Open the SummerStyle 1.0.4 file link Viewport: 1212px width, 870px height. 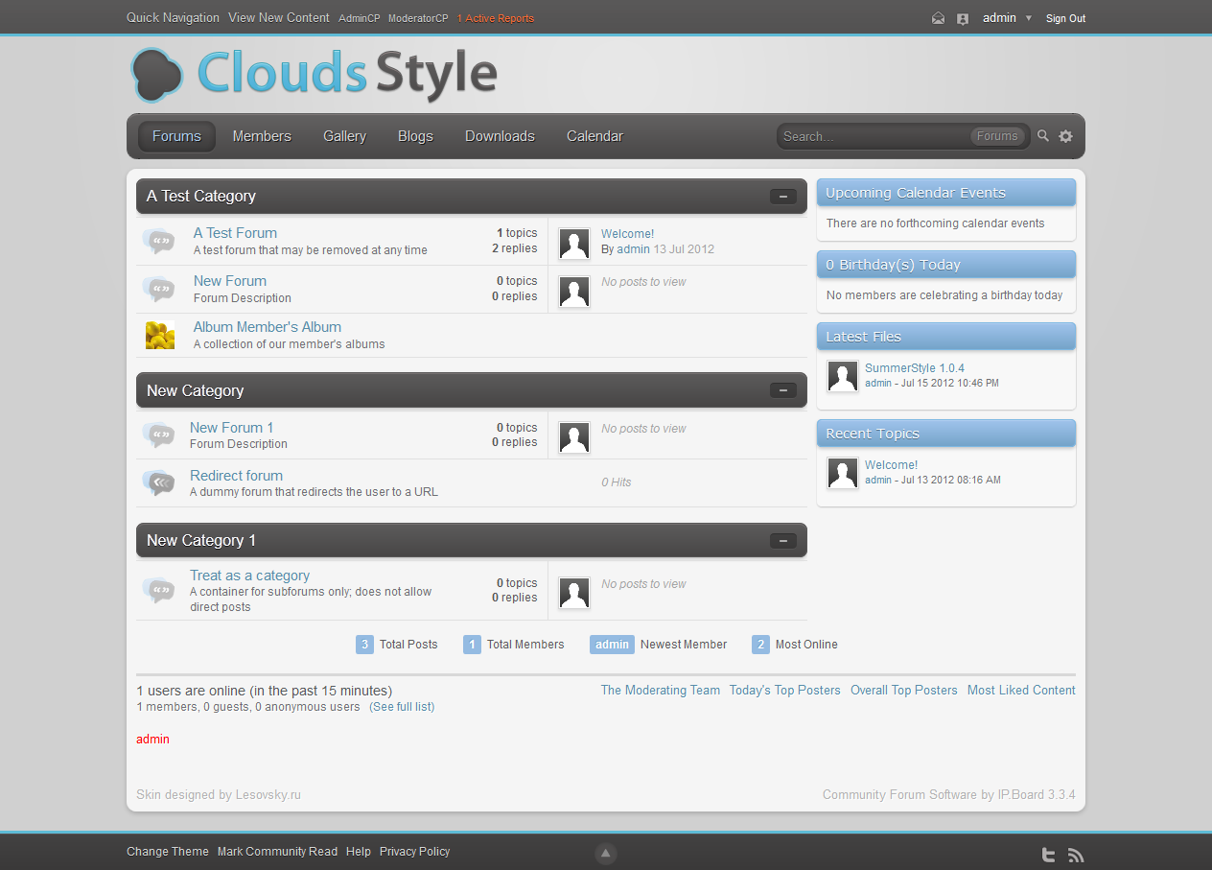pos(914,368)
